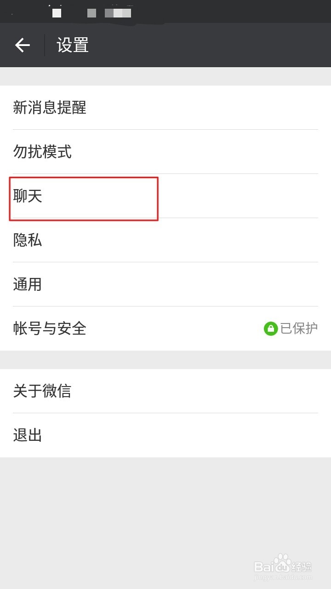331x589 pixels.
Task: Click the 已保护 protected status label
Action: click(299, 329)
